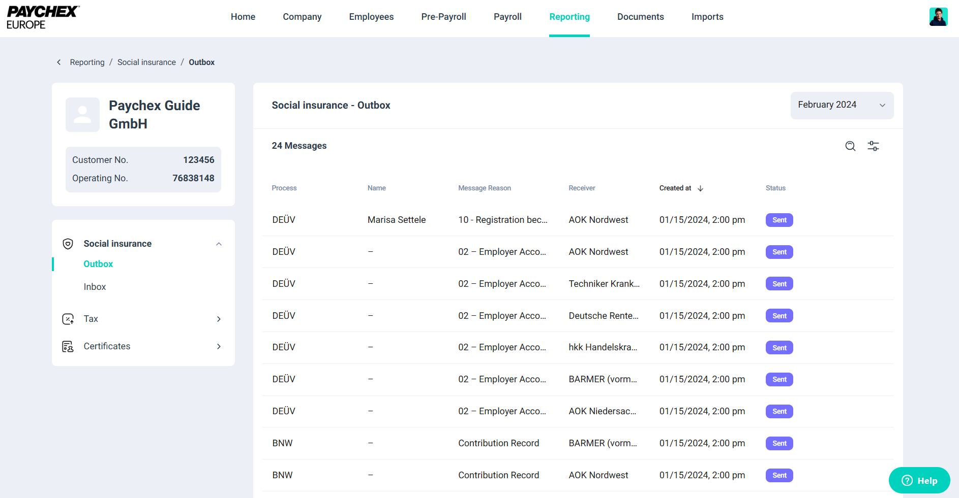Click the breadcrumb back arrow

tap(59, 62)
